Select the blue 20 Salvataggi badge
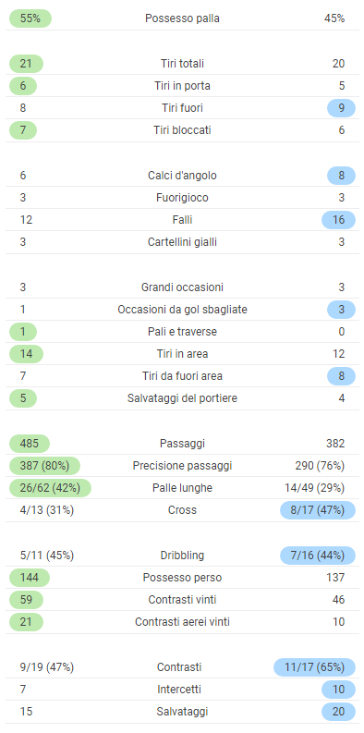Image resolution: width=364 pixels, height=733 pixels. click(338, 712)
